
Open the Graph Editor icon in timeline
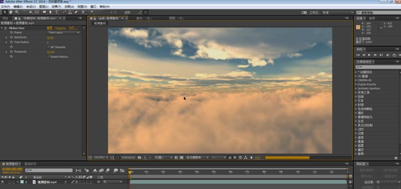122,170
